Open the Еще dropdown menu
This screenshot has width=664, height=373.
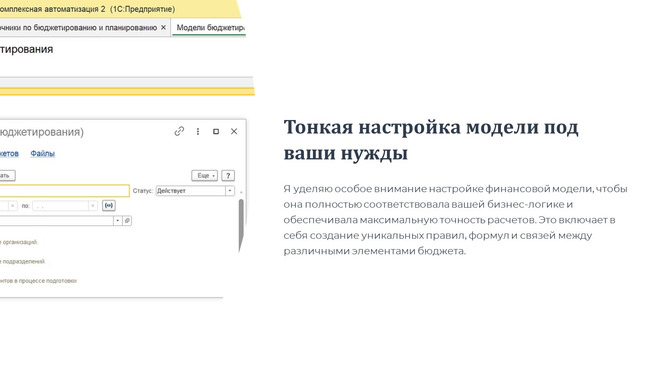tap(204, 175)
